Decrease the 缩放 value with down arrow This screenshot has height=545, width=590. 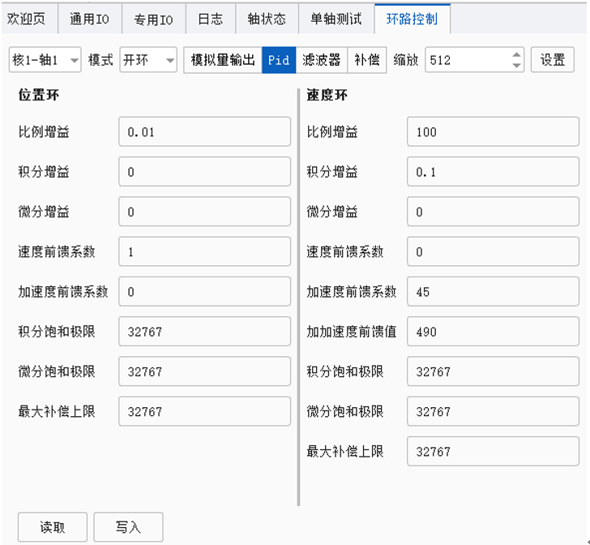tap(517, 66)
